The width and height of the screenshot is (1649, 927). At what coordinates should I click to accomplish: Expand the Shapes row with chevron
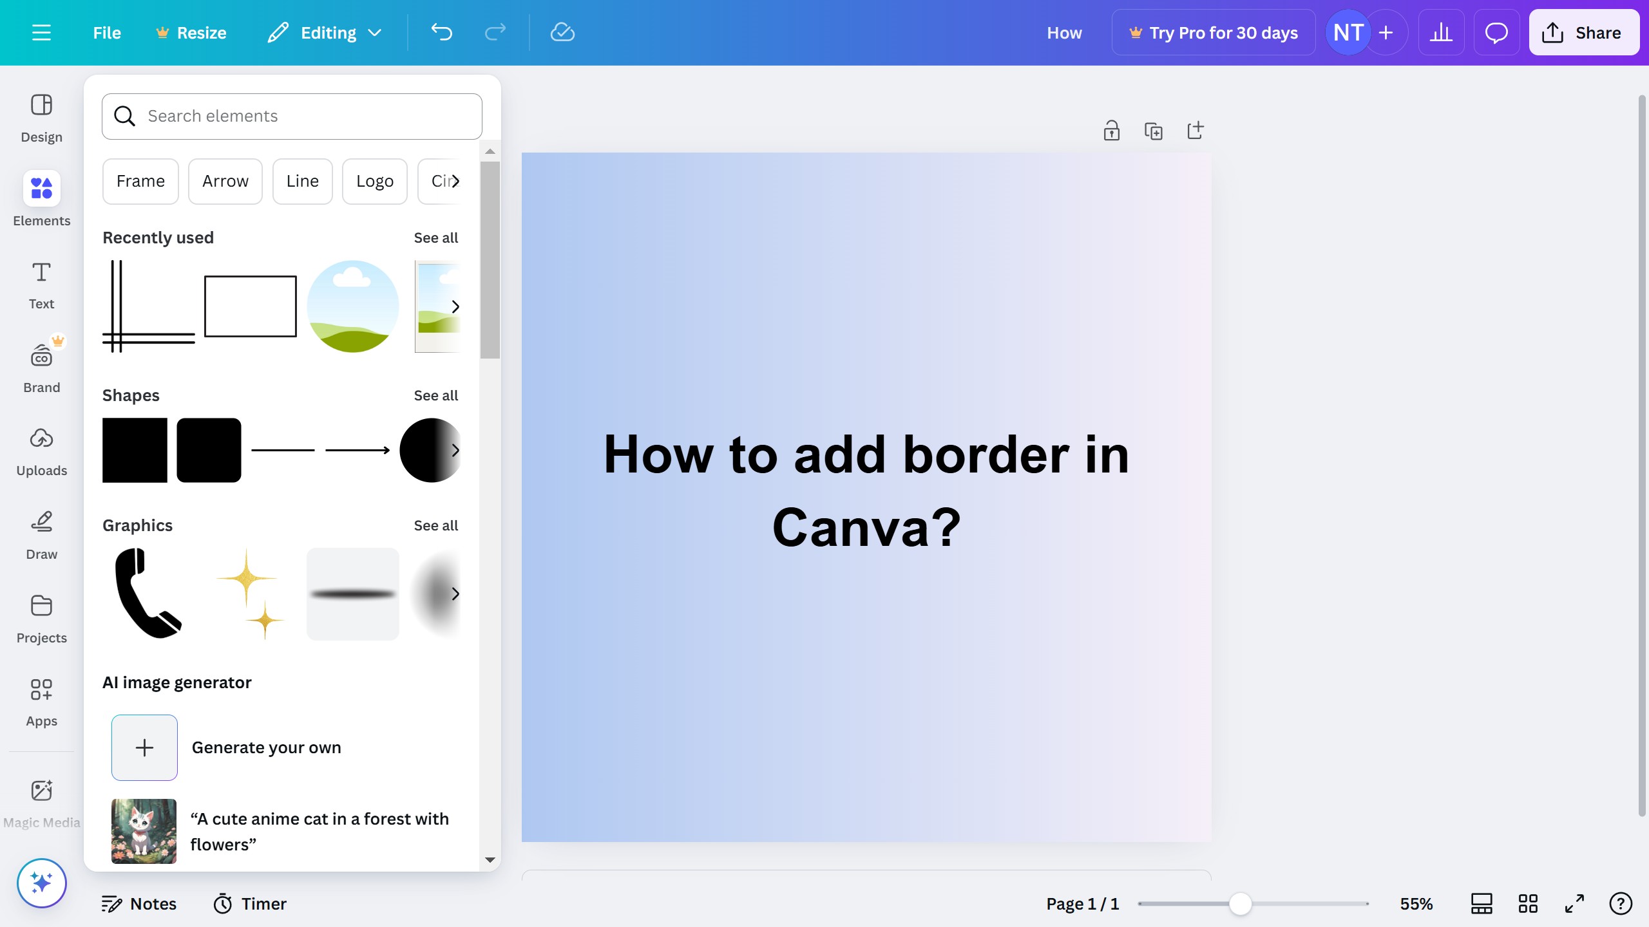pyautogui.click(x=455, y=450)
